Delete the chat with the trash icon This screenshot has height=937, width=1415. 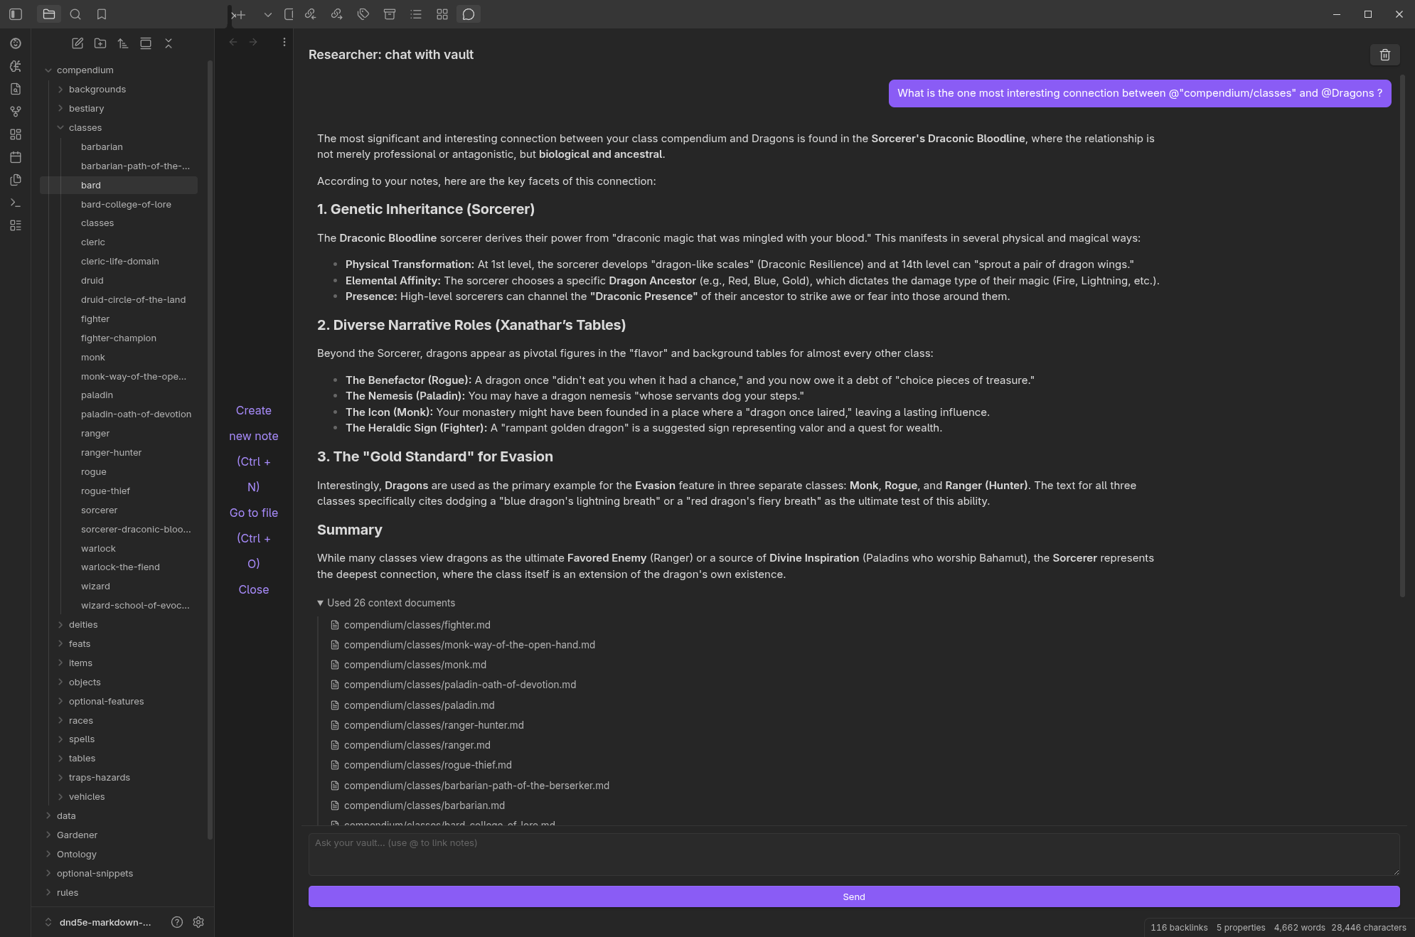click(1384, 55)
